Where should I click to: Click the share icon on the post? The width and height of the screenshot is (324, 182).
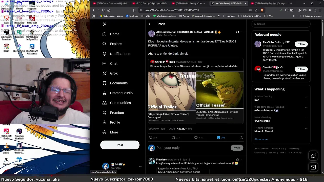tap(241, 138)
